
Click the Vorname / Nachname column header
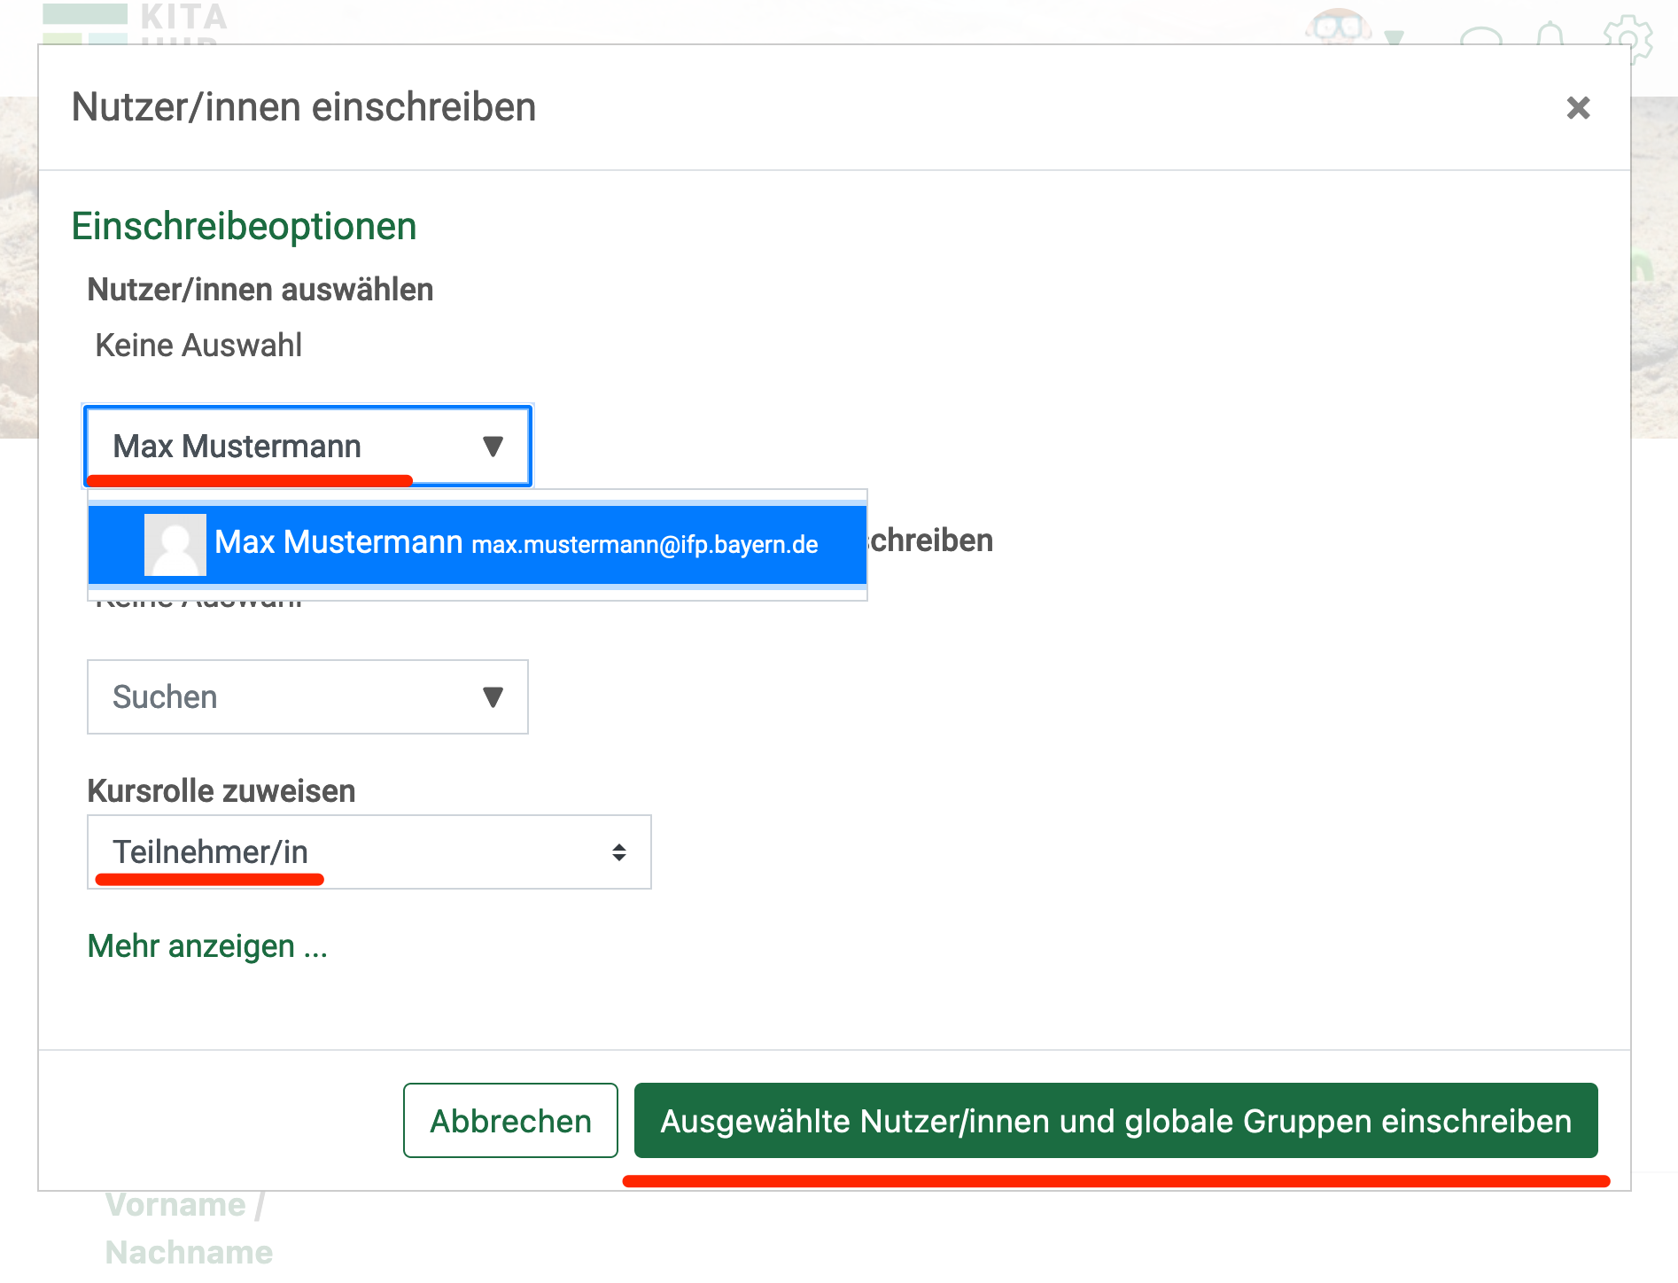[189, 1228]
